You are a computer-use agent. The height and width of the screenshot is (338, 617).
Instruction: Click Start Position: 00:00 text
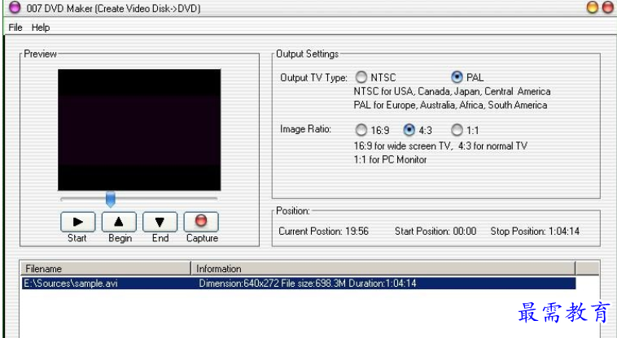click(x=435, y=232)
